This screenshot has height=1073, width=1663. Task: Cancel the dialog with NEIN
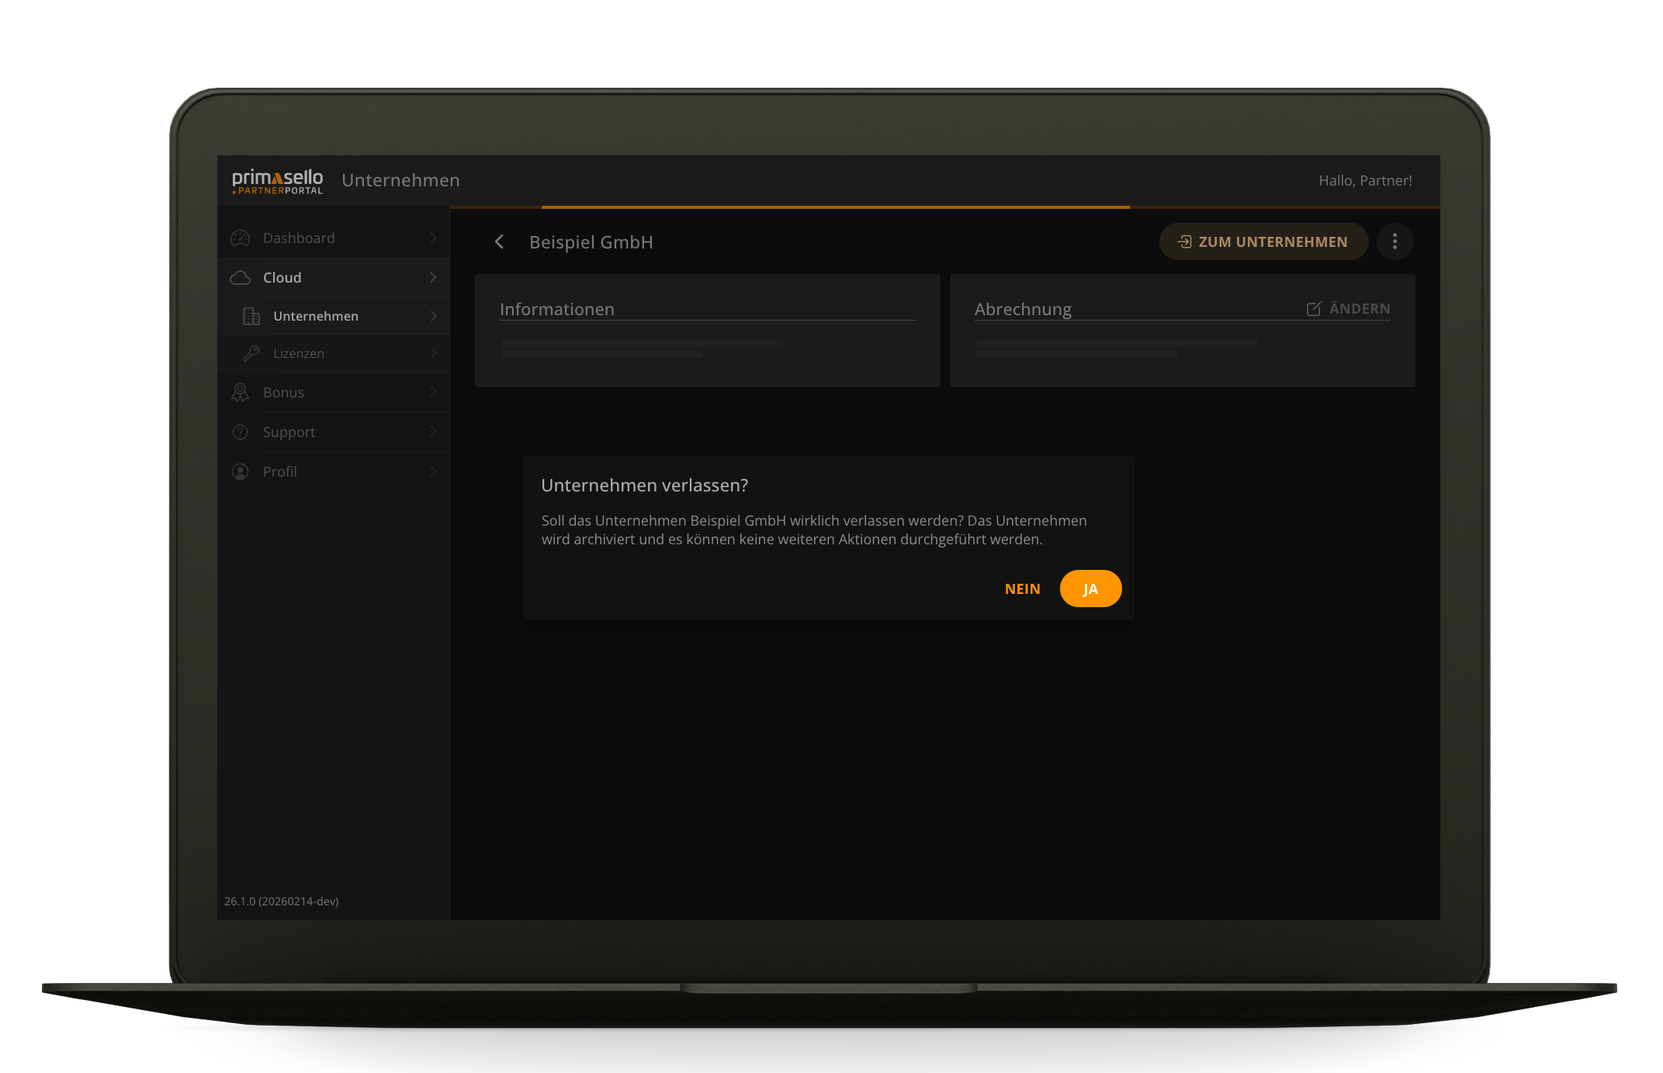tap(1022, 589)
